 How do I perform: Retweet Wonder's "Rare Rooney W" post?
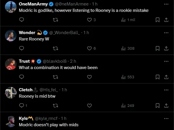(x=55, y=49)
